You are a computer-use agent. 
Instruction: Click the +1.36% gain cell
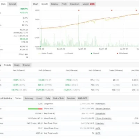tap(16, 80)
